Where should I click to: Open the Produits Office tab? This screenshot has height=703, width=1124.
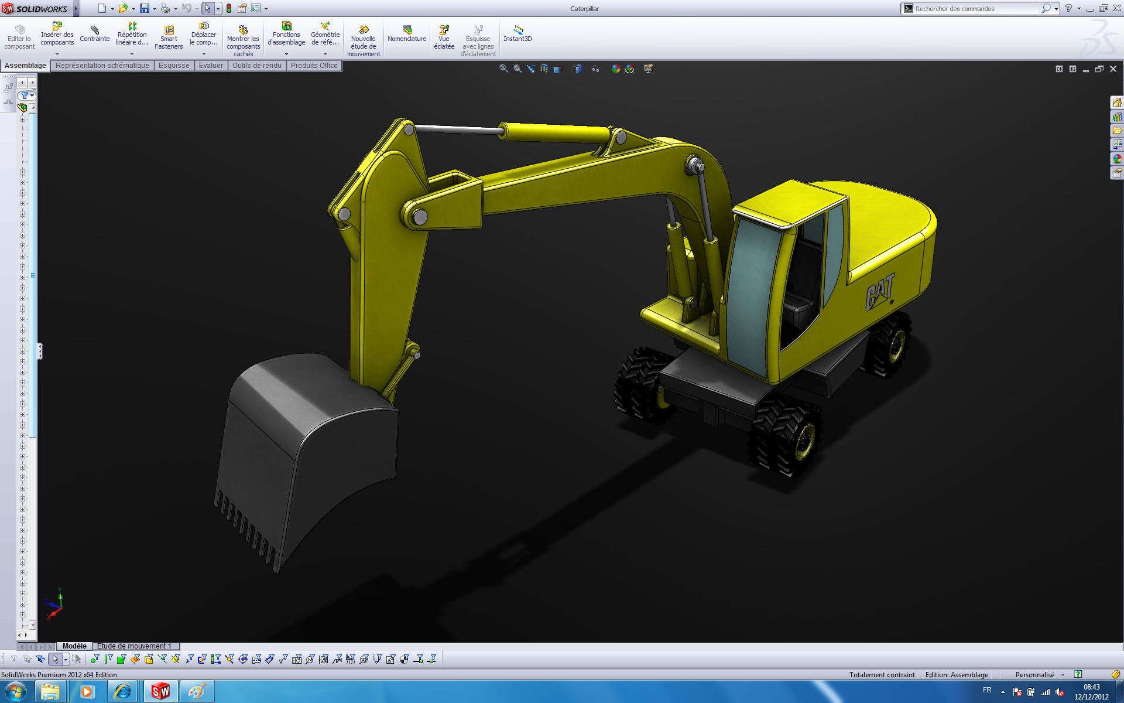point(314,66)
